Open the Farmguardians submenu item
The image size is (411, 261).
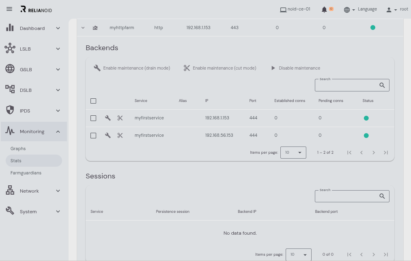click(26, 173)
